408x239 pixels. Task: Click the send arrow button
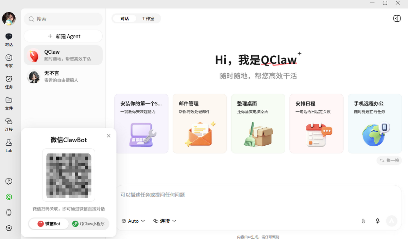click(392, 221)
